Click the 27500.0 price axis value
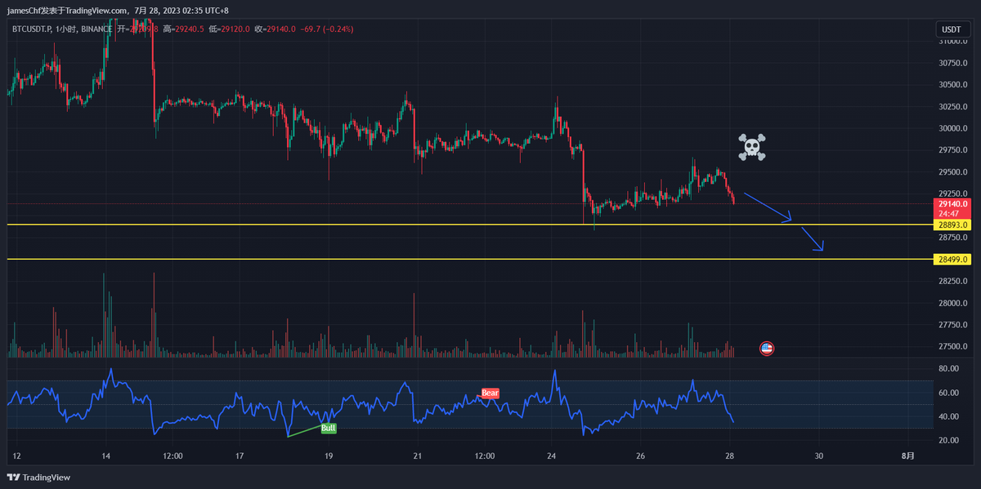This screenshot has height=489, width=981. [954, 347]
